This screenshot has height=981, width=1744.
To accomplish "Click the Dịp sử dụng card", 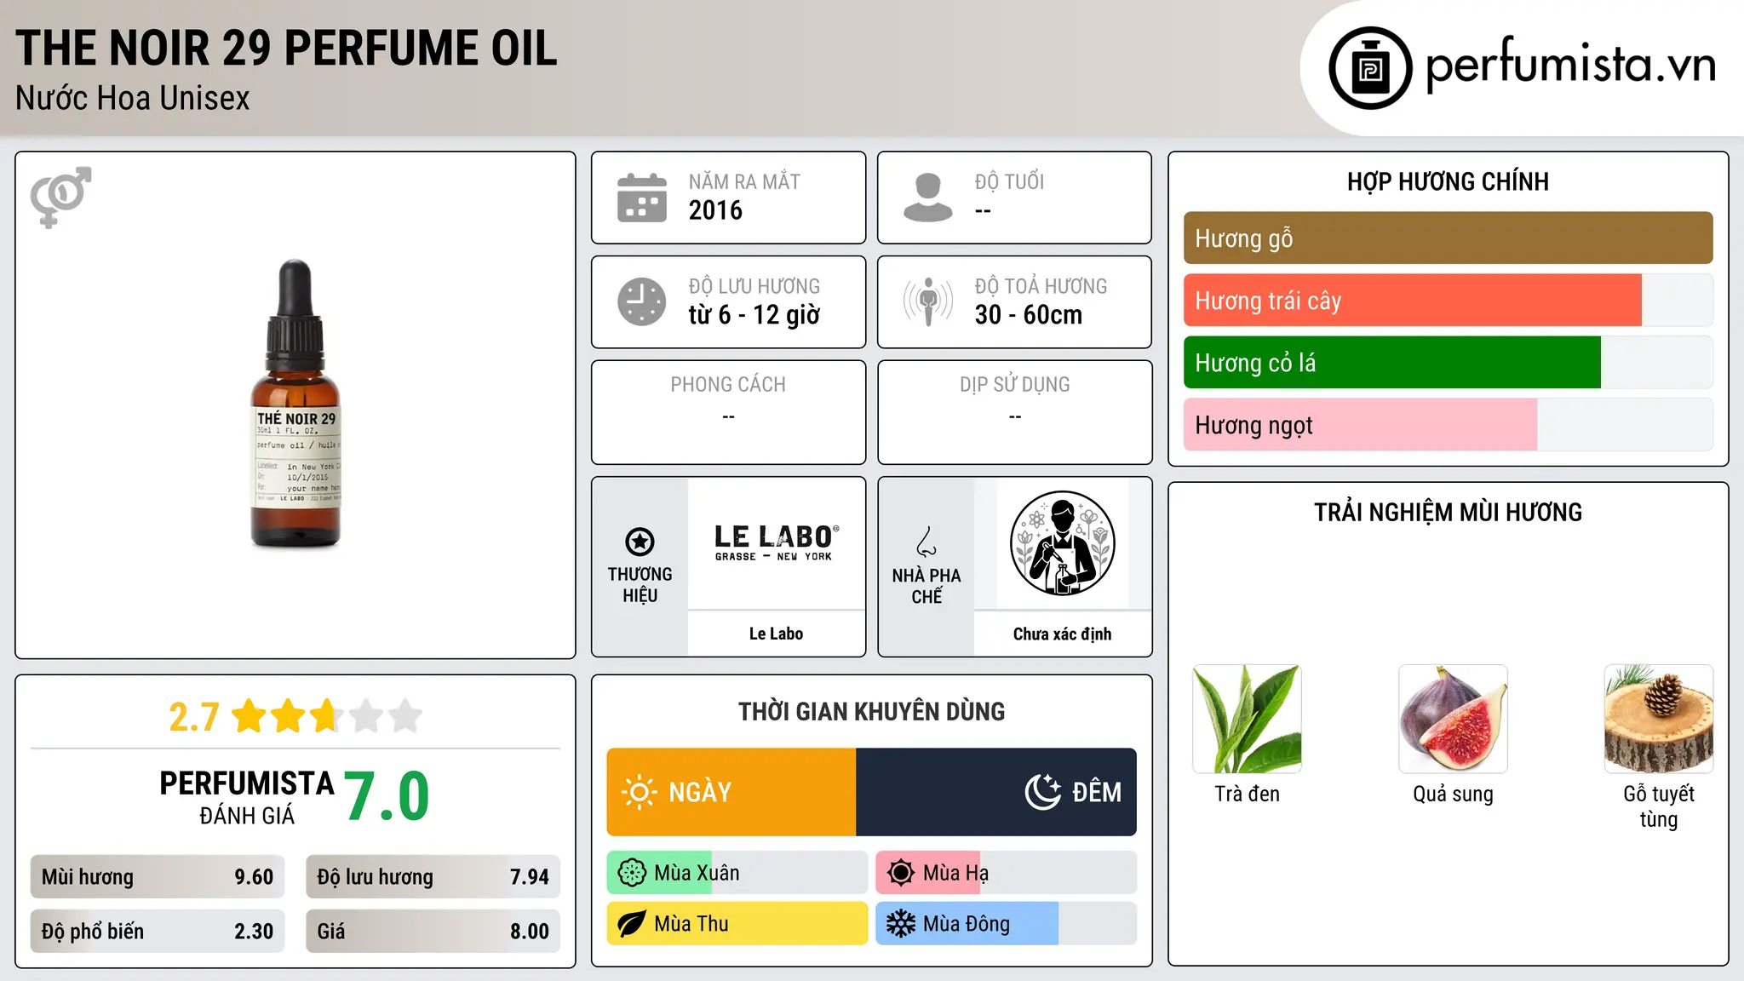I will click(x=1014, y=412).
